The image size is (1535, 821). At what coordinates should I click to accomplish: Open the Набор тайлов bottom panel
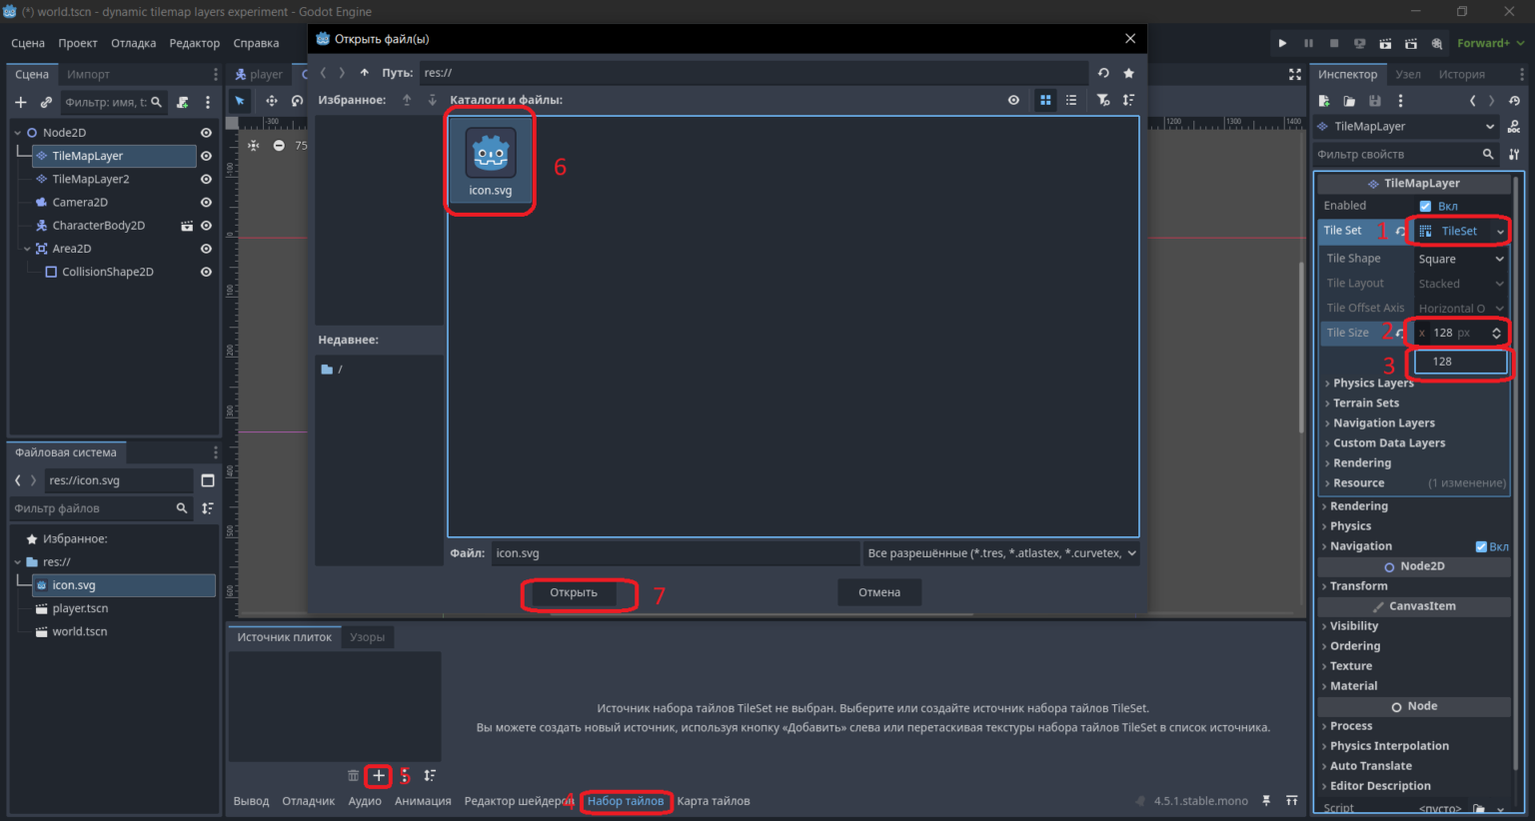(626, 801)
